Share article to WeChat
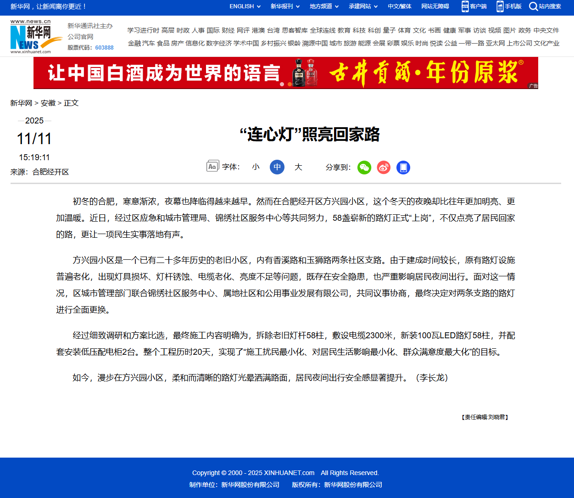 (364, 168)
